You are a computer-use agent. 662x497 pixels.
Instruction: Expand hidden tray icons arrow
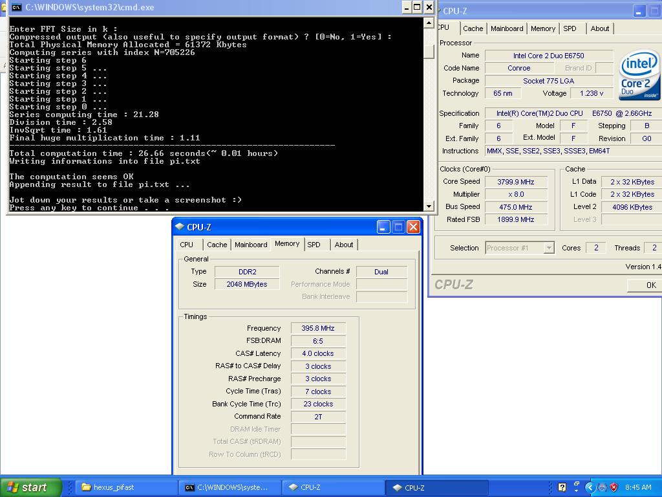pos(590,487)
